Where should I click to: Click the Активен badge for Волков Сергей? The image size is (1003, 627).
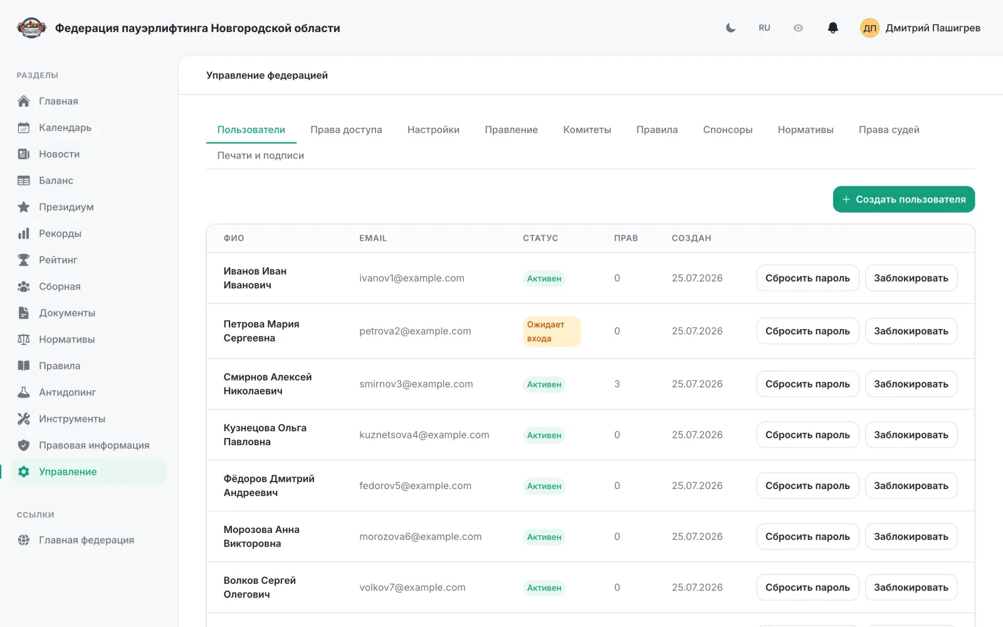pyautogui.click(x=544, y=587)
